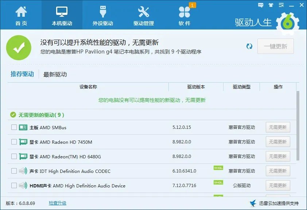This screenshot has width=307, height=210.
Task: Click the graphics card icon for HD 7450M
Action: pyautogui.click(x=23, y=142)
